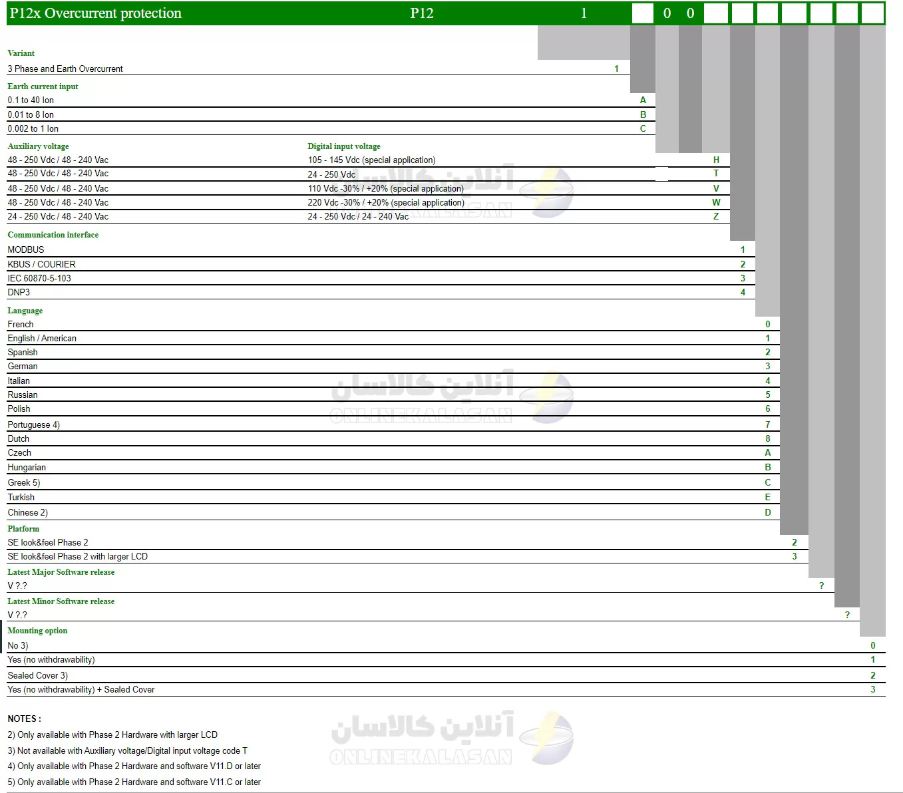The height and width of the screenshot is (793, 903).
Task: Select the 'Communication interface' heading
Action: tap(53, 235)
